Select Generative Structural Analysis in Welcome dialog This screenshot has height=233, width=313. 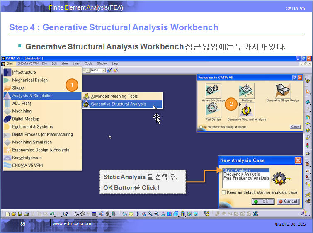246,110
